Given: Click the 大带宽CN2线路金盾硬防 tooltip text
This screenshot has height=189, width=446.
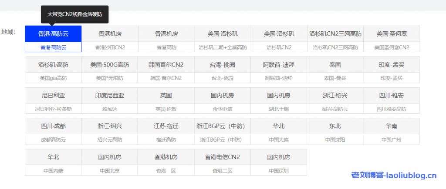Looking at the screenshot, I should click(74, 14).
